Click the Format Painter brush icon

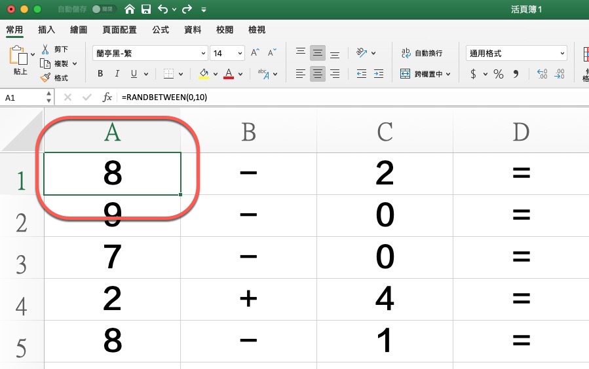[x=45, y=78]
